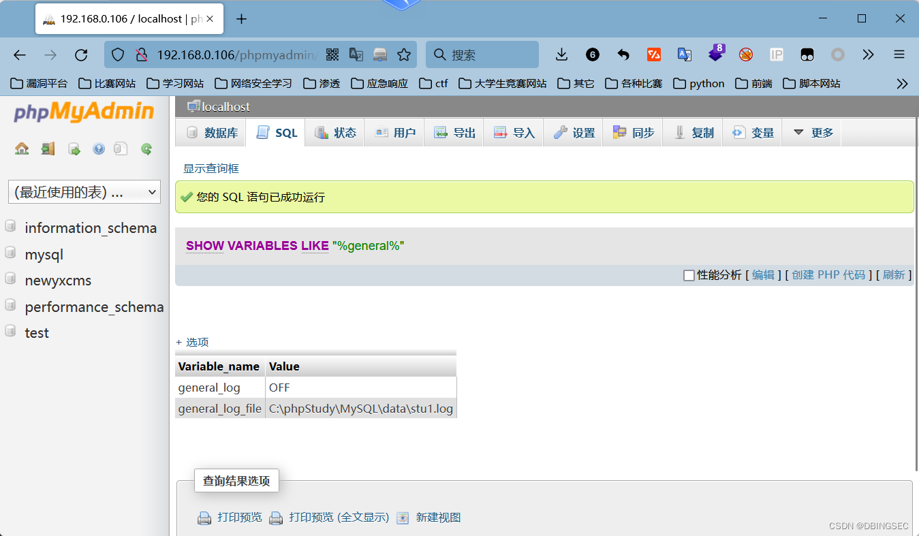
Task: Click the 创建 PHP 代码 link
Action: pyautogui.click(x=828, y=275)
